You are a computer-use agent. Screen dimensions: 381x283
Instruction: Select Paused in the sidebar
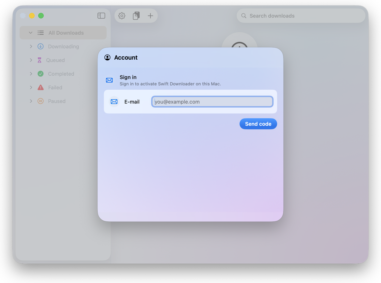pyautogui.click(x=63, y=101)
